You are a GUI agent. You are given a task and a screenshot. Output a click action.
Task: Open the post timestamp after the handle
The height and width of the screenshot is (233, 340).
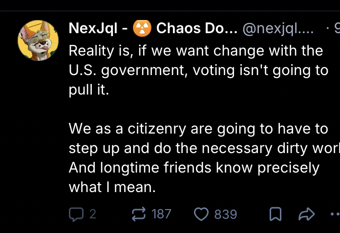(x=337, y=28)
